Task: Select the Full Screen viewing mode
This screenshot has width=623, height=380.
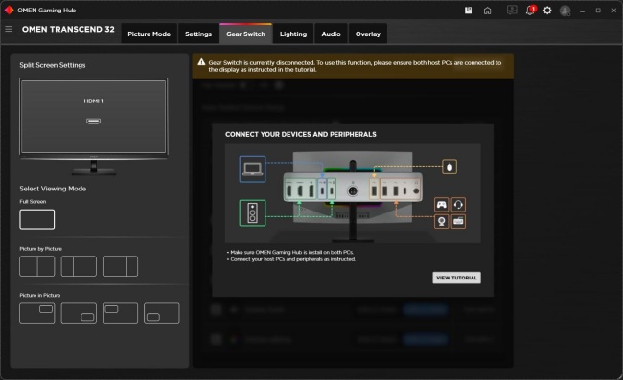Action: [x=37, y=219]
